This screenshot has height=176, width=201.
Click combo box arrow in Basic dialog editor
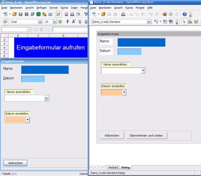143,71
